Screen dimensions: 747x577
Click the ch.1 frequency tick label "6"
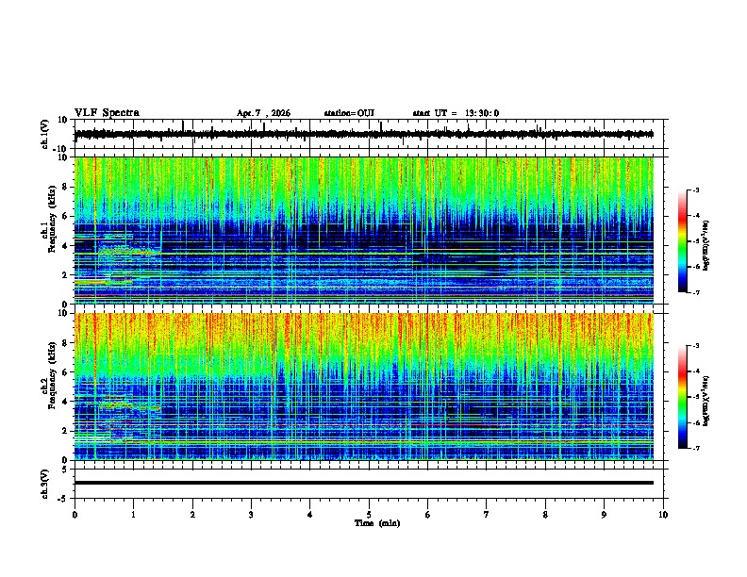65,216
